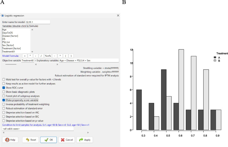This screenshot has width=228, height=147.
Task: Click the Explanatory variables field
Action: (x=89, y=60)
